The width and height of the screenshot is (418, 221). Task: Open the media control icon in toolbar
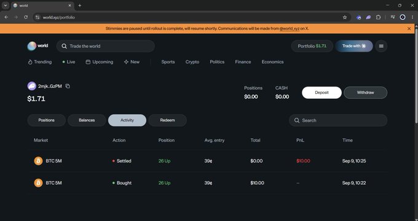(x=393, y=17)
